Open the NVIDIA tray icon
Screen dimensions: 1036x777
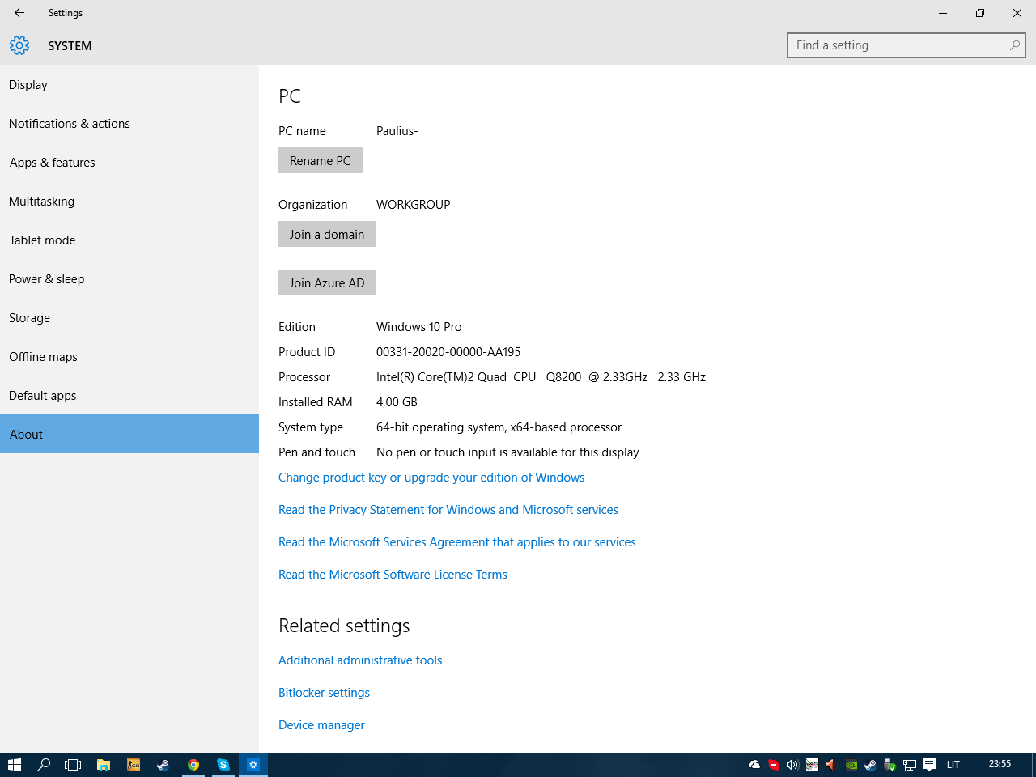coord(851,765)
